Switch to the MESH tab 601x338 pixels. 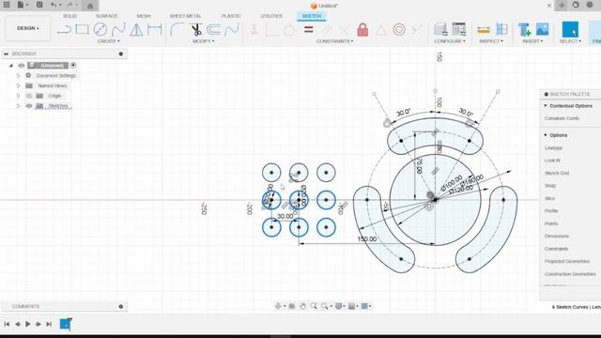[144, 16]
